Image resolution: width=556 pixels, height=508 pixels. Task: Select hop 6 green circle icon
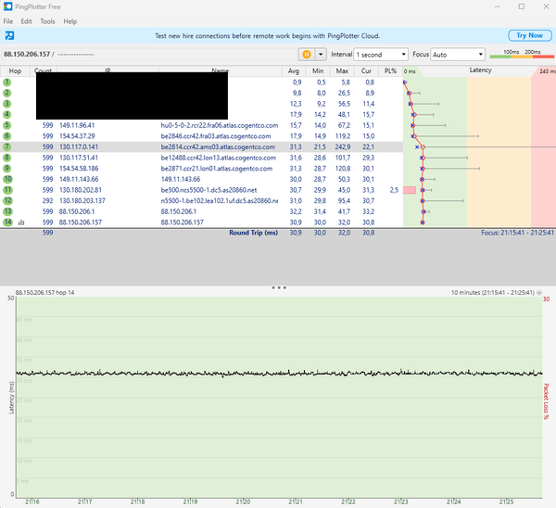click(7, 136)
